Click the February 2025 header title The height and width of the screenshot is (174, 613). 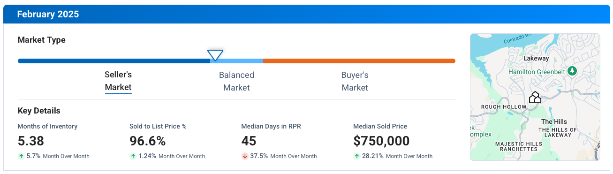(48, 15)
